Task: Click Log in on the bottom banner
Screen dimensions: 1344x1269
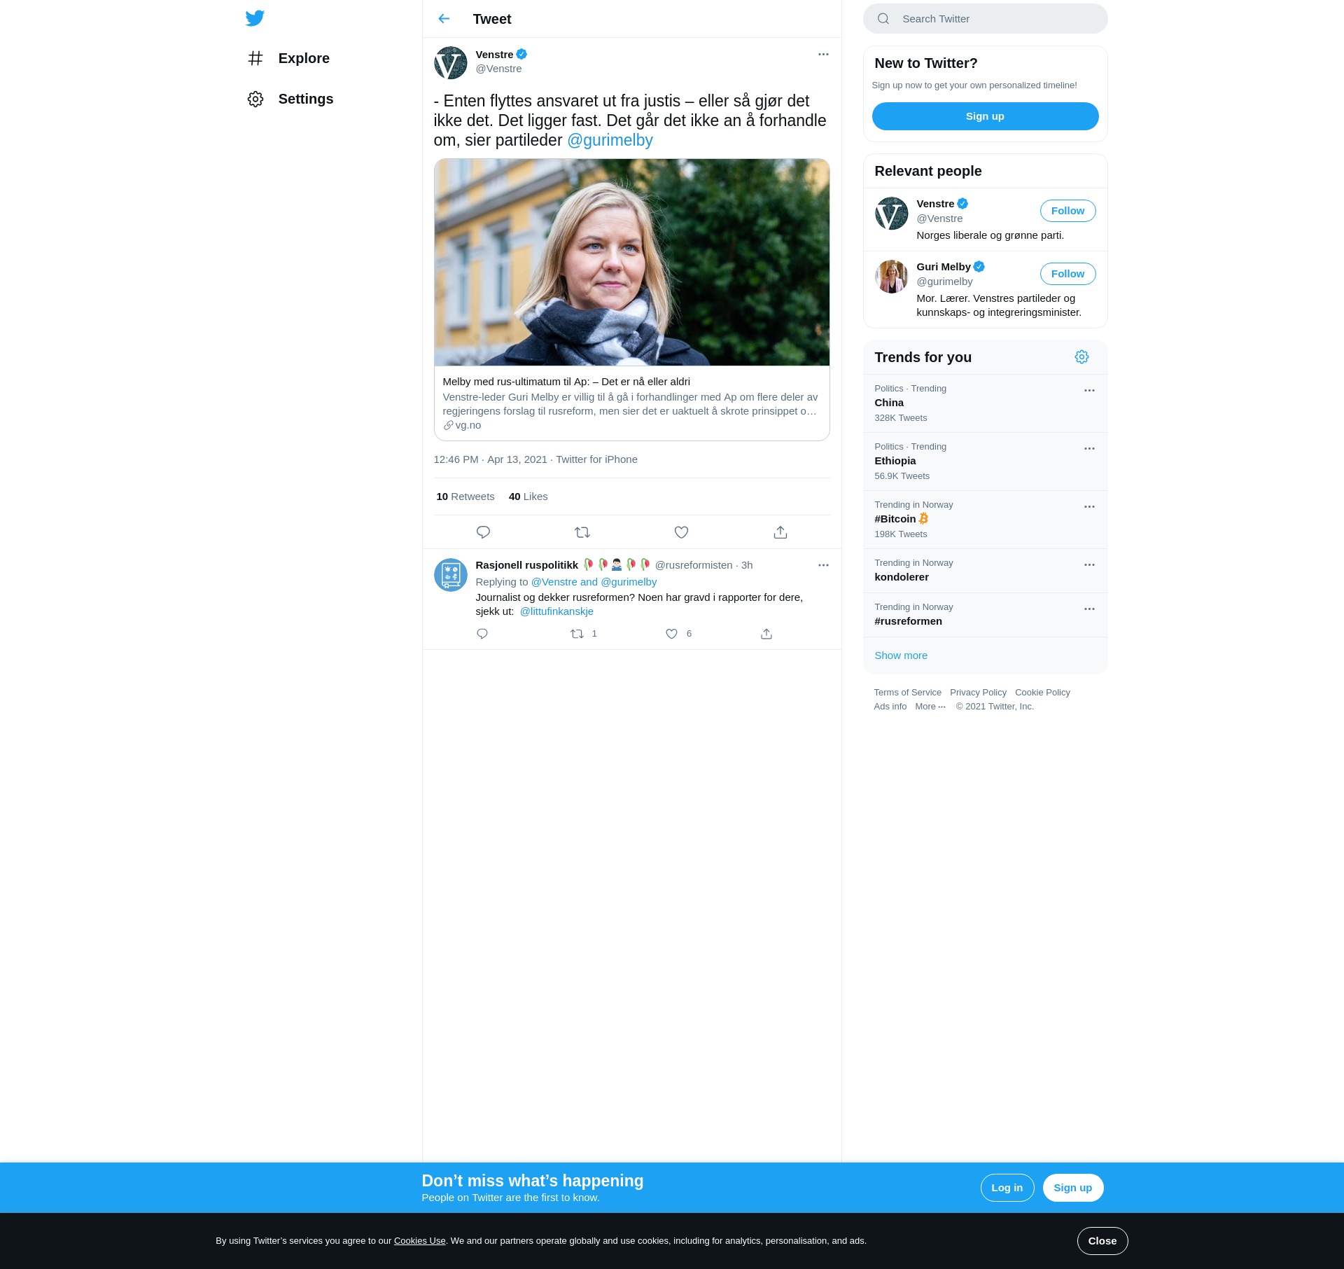Action: click(x=1007, y=1188)
